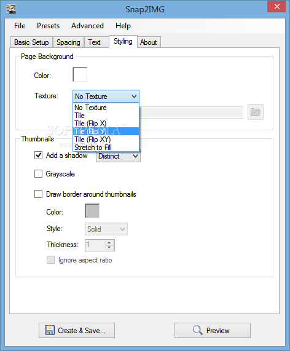Uncheck Add a shadow checkbox
Image resolution: width=290 pixels, height=351 pixels.
coord(38,155)
